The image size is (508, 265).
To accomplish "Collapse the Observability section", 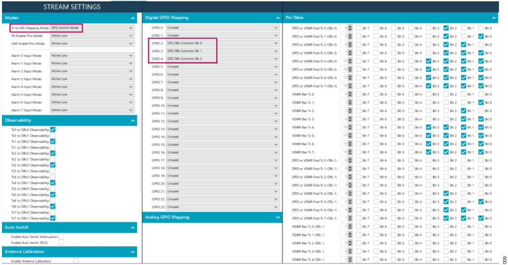I will (x=132, y=121).
